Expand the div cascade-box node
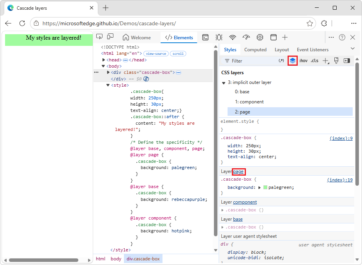 pos(108,72)
